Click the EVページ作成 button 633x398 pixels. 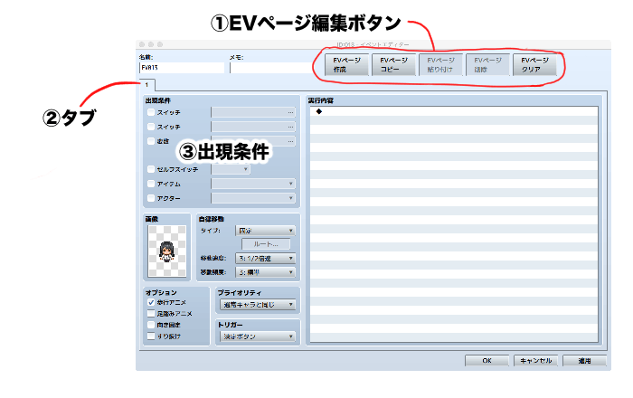tap(346, 64)
